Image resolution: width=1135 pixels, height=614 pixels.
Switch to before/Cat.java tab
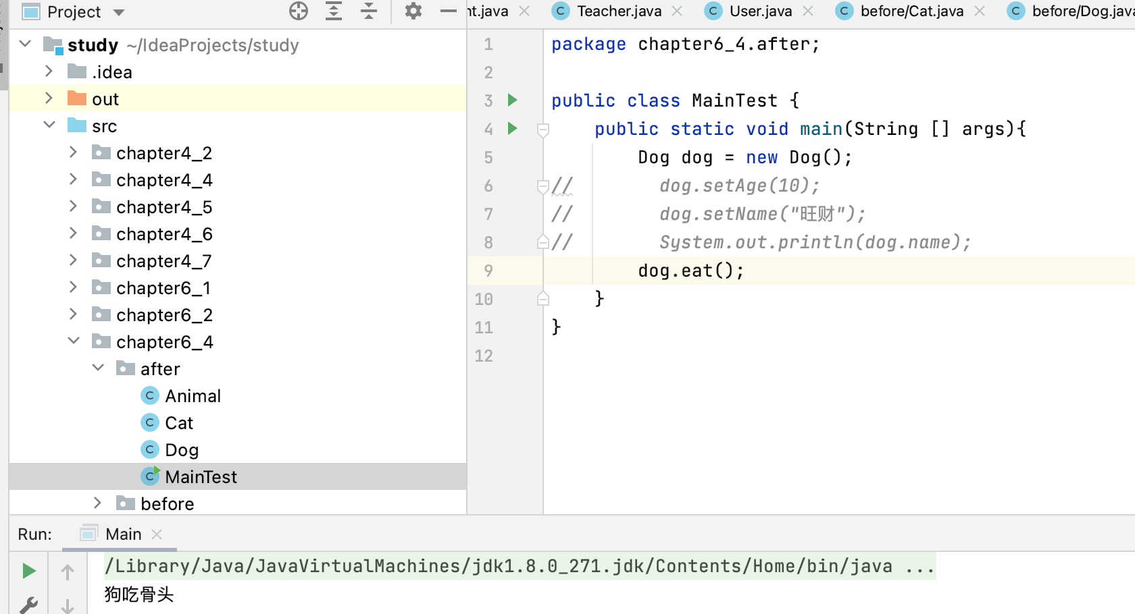pyautogui.click(x=912, y=11)
